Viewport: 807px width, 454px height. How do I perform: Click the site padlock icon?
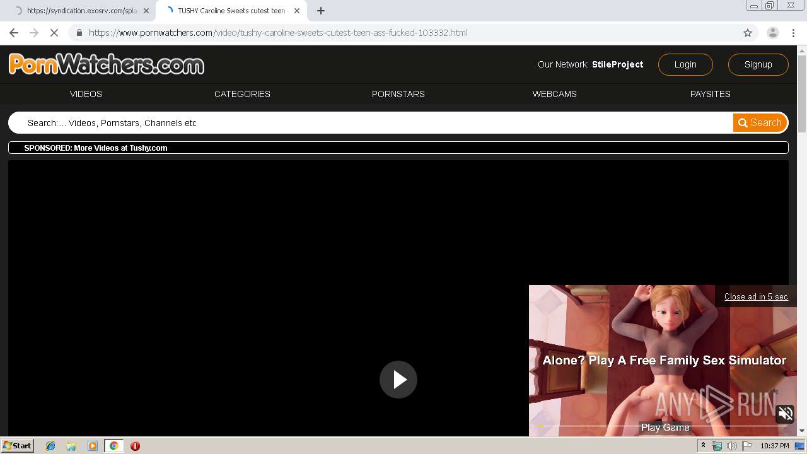click(79, 33)
